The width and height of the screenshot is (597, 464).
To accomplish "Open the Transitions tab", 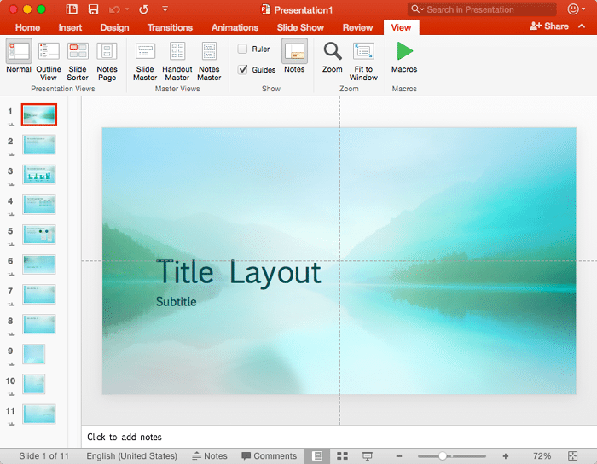I will pos(170,27).
